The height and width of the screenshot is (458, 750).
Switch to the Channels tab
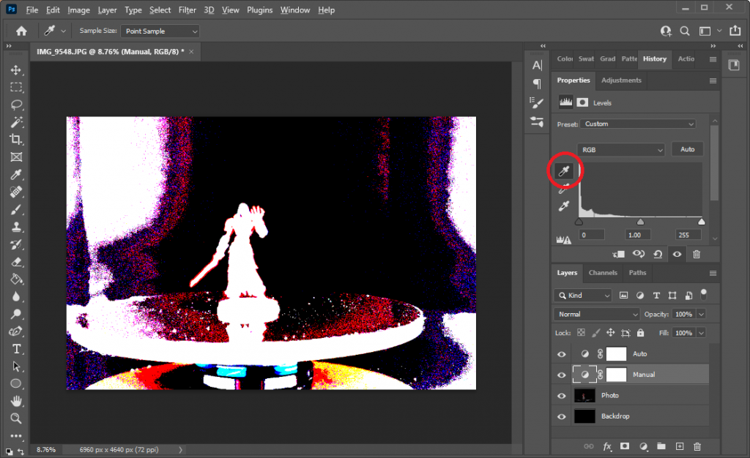602,272
